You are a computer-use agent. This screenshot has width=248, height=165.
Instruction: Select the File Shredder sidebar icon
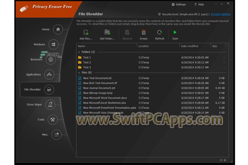tap(49, 89)
